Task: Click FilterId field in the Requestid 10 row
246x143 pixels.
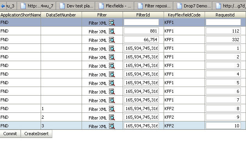Action: (x=141, y=126)
